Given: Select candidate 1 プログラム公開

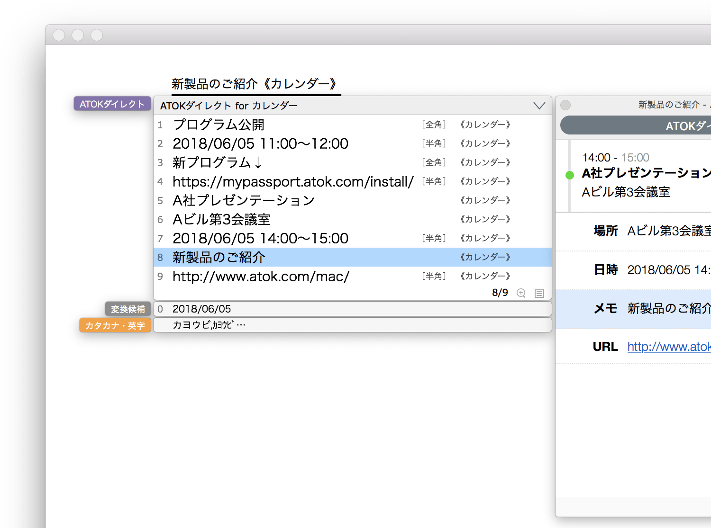Looking at the screenshot, I should point(353,125).
